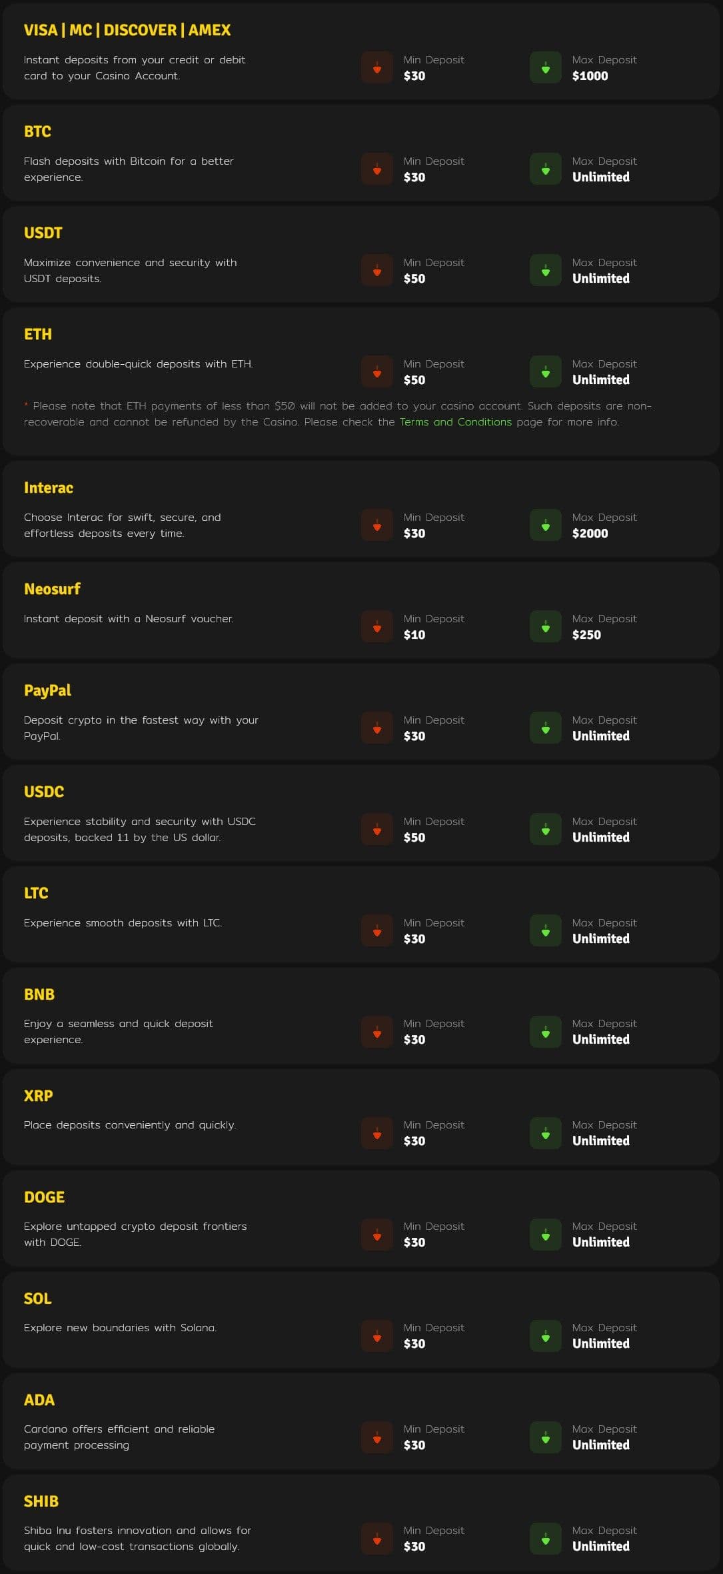
Task: Select the Min Deposit icon beside USDT
Action: [x=376, y=270]
